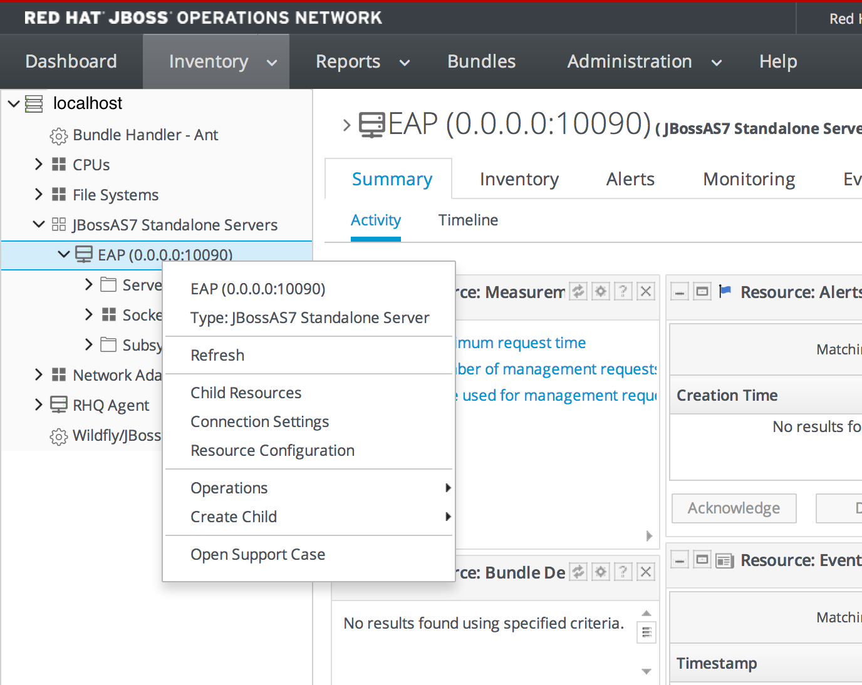This screenshot has height=685, width=862.
Task: Click the EAP server icon in the tree
Action: 84,254
